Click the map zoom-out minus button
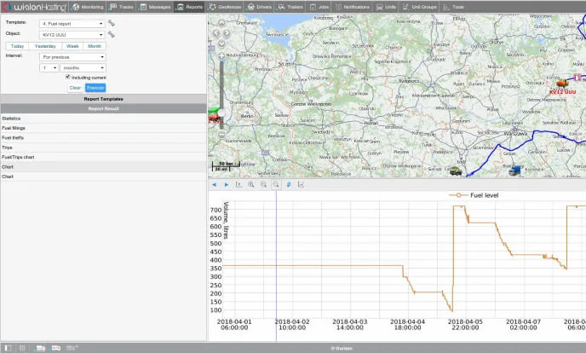 coord(221,134)
